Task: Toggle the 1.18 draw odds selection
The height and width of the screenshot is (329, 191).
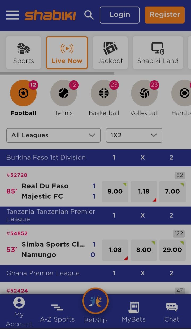Action: click(x=144, y=192)
